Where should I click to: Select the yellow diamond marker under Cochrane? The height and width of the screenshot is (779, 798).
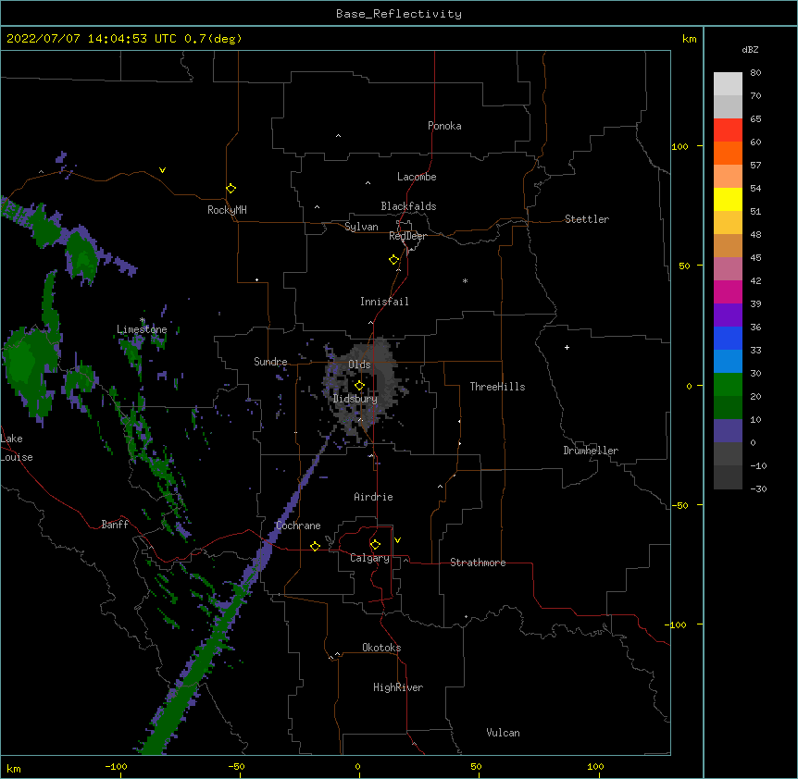click(315, 546)
